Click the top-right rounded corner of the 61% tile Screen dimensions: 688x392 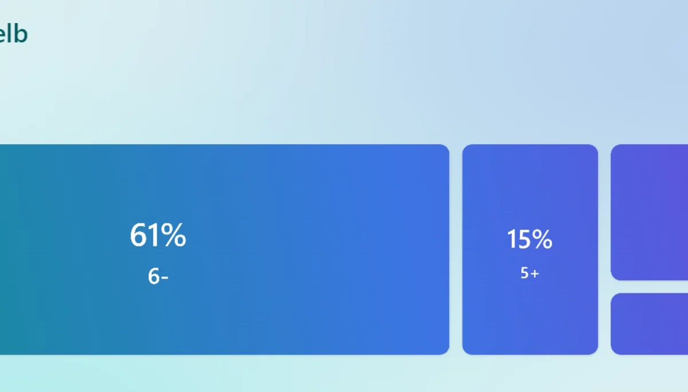pos(444,150)
